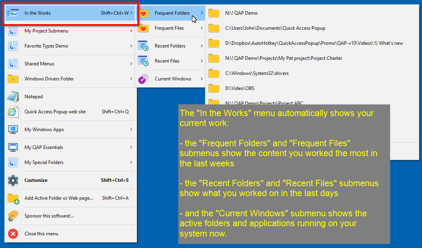Select the Favorite Types Demo entry
The image size is (422, 248).
point(70,46)
